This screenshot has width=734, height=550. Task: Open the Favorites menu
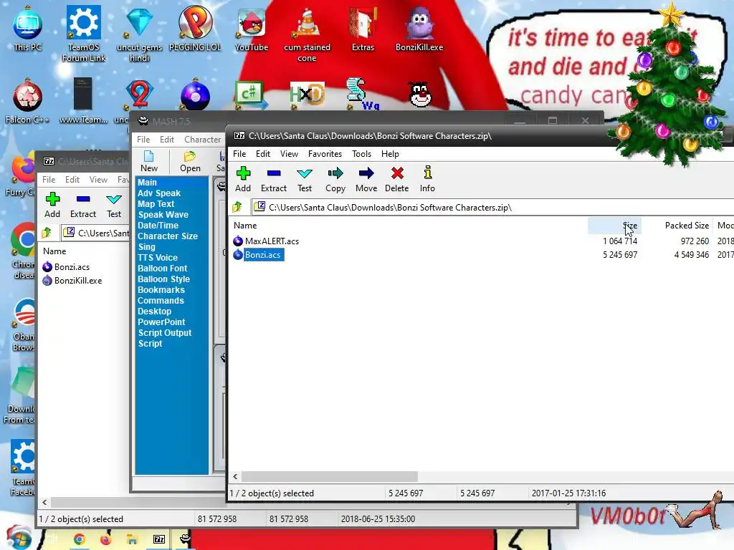click(x=325, y=154)
